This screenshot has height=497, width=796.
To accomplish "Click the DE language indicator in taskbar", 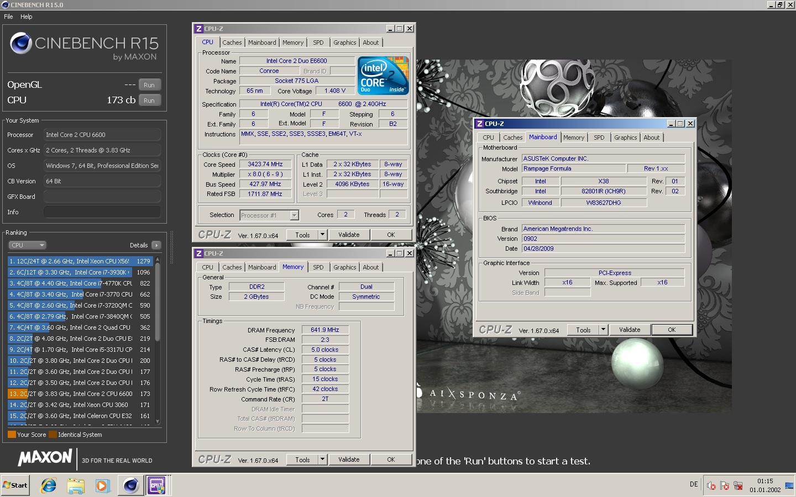I will [694, 484].
